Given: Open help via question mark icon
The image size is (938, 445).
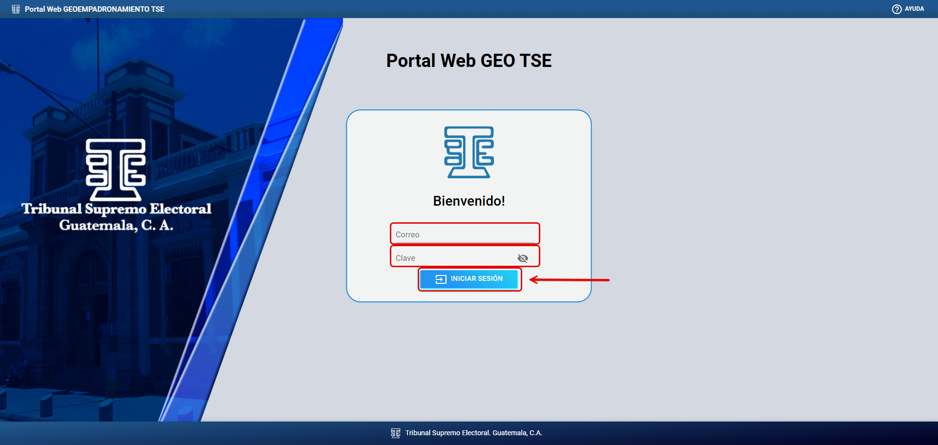Looking at the screenshot, I should tap(896, 9).
